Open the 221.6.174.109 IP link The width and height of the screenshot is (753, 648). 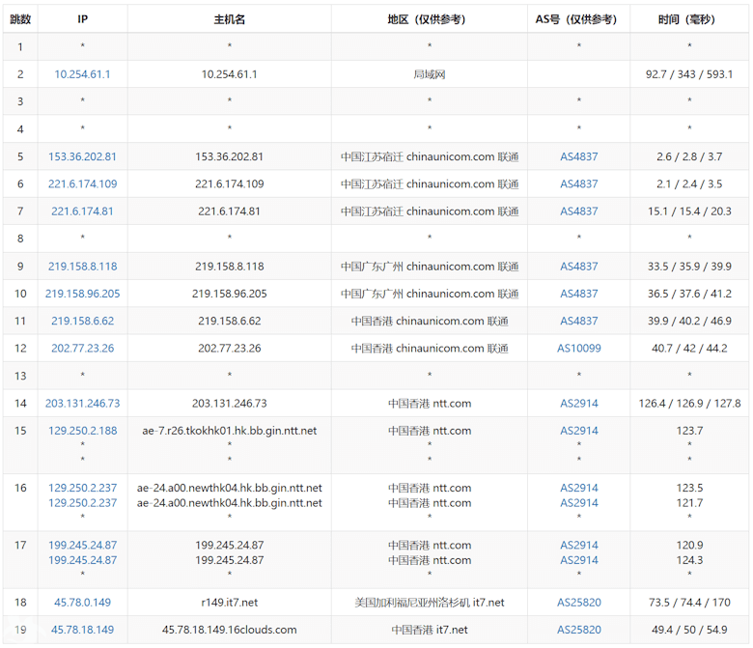[82, 183]
